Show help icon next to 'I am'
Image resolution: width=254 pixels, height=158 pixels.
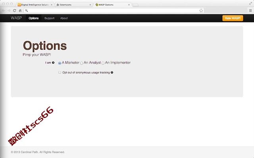click(x=53, y=62)
